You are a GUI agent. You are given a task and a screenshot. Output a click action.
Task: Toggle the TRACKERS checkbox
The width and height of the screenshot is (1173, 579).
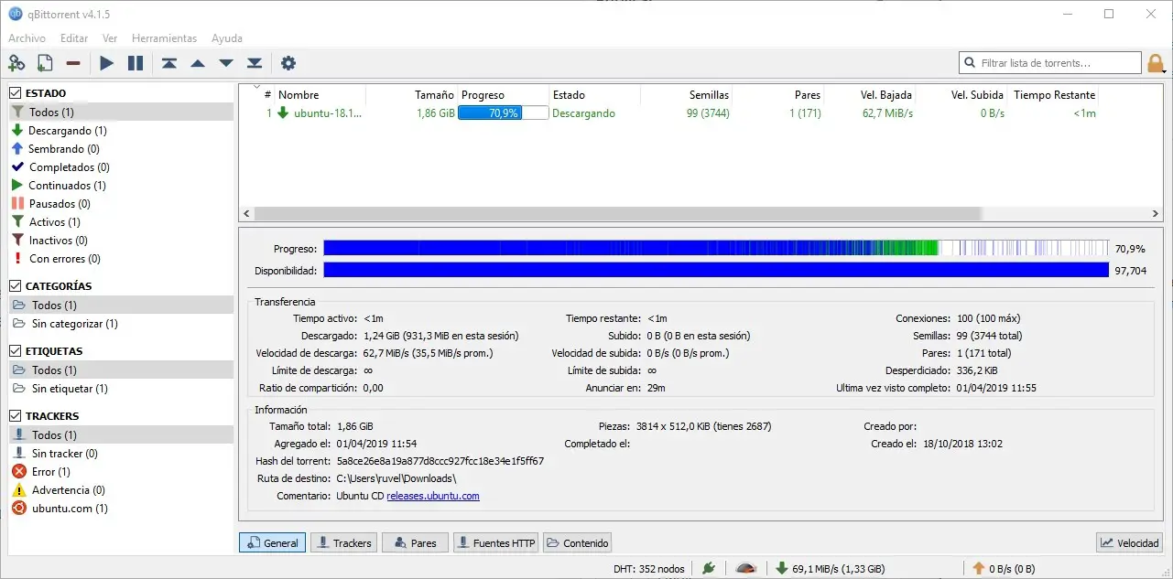coord(16,416)
